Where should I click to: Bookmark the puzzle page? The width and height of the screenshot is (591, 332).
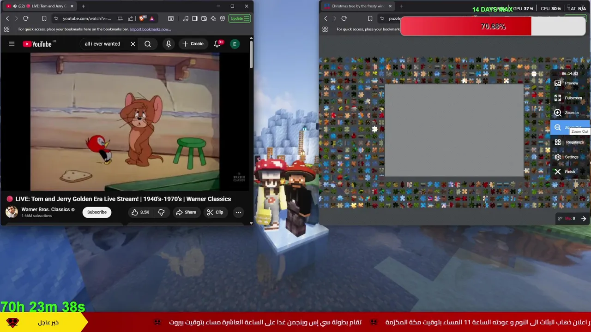(x=370, y=18)
